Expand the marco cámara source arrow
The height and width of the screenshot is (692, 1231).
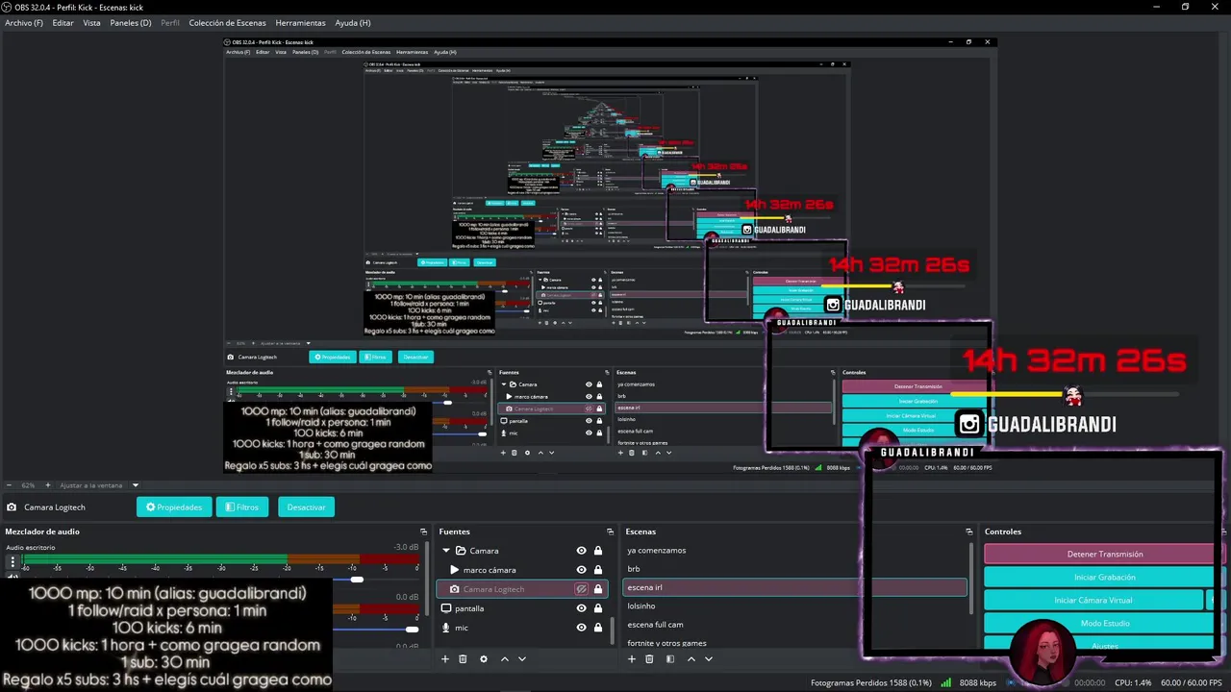click(x=455, y=570)
